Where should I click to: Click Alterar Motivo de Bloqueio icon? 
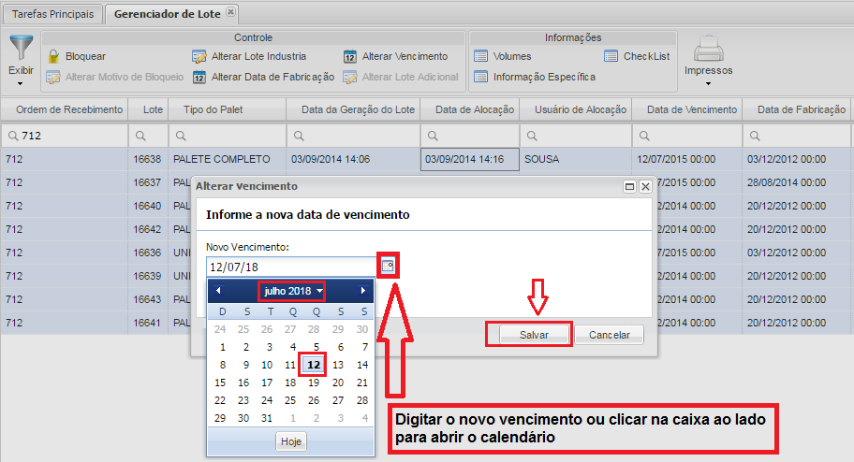[53, 78]
